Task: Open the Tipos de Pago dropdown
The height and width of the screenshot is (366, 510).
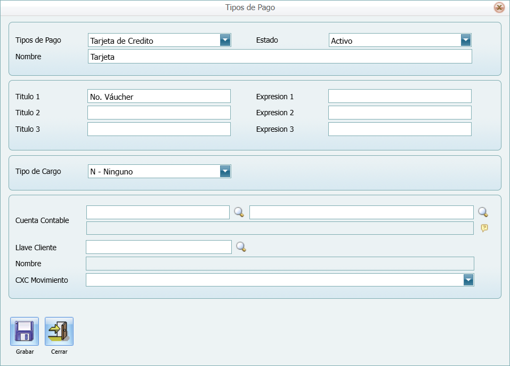Action: pyautogui.click(x=225, y=40)
